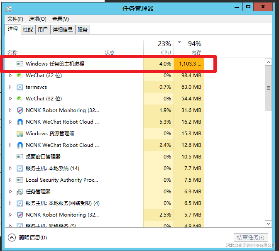Click the 10.5 MB memory cell

pos(189,156)
